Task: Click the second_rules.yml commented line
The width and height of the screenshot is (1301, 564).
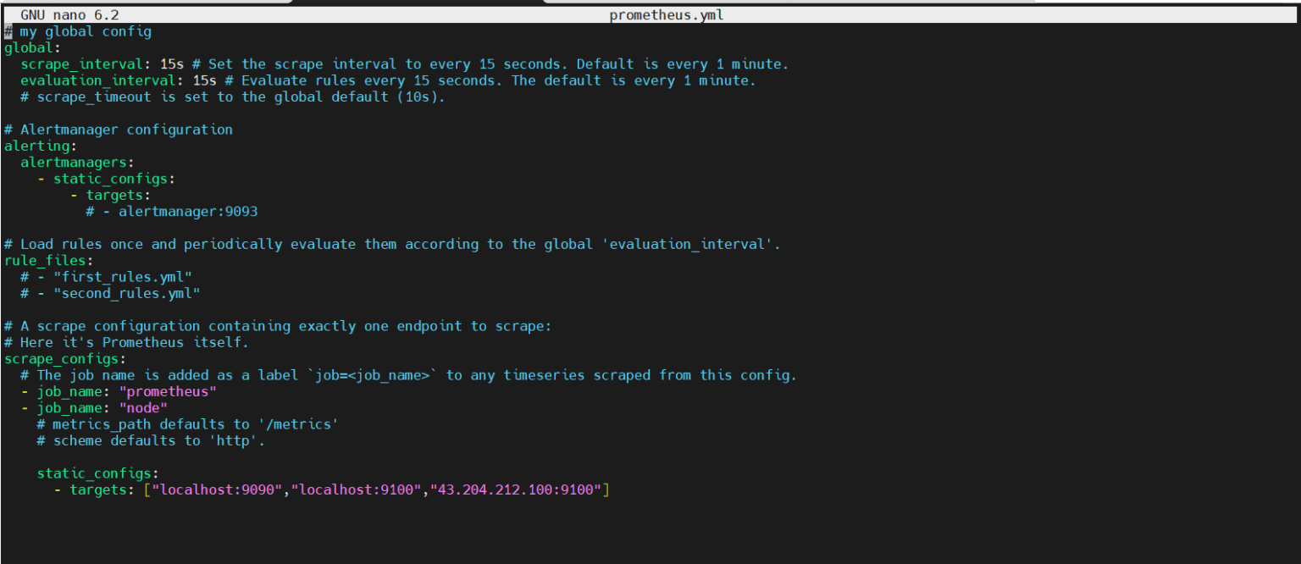Action: (108, 293)
